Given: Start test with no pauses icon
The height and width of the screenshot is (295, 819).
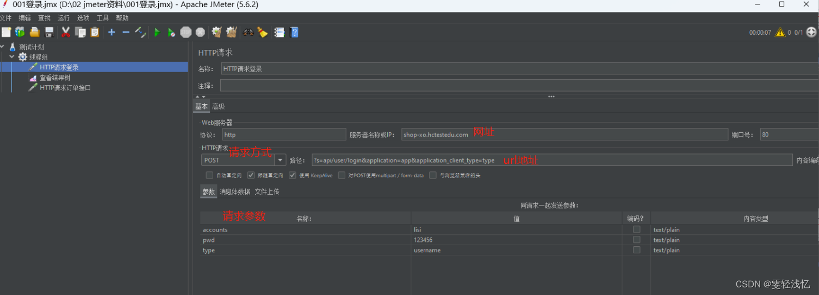Looking at the screenshot, I should pos(171,32).
